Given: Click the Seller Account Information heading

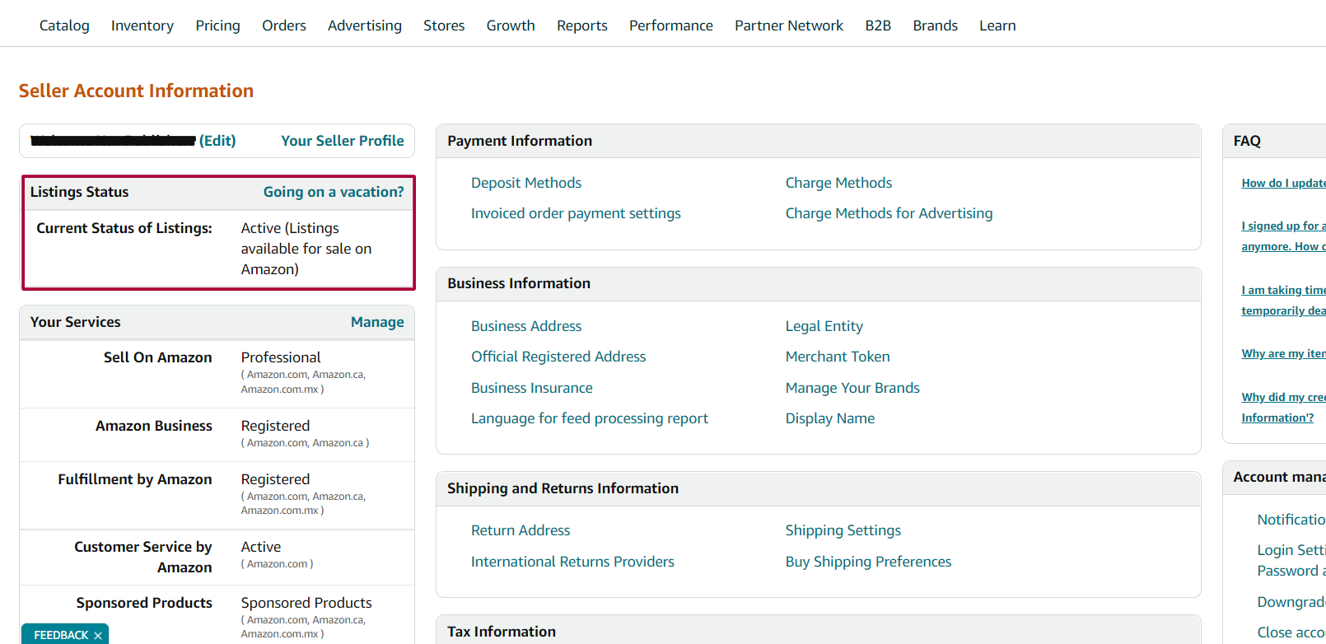Looking at the screenshot, I should (136, 91).
